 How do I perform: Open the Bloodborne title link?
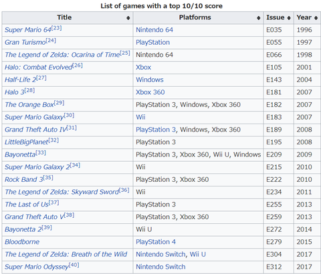click(22, 242)
